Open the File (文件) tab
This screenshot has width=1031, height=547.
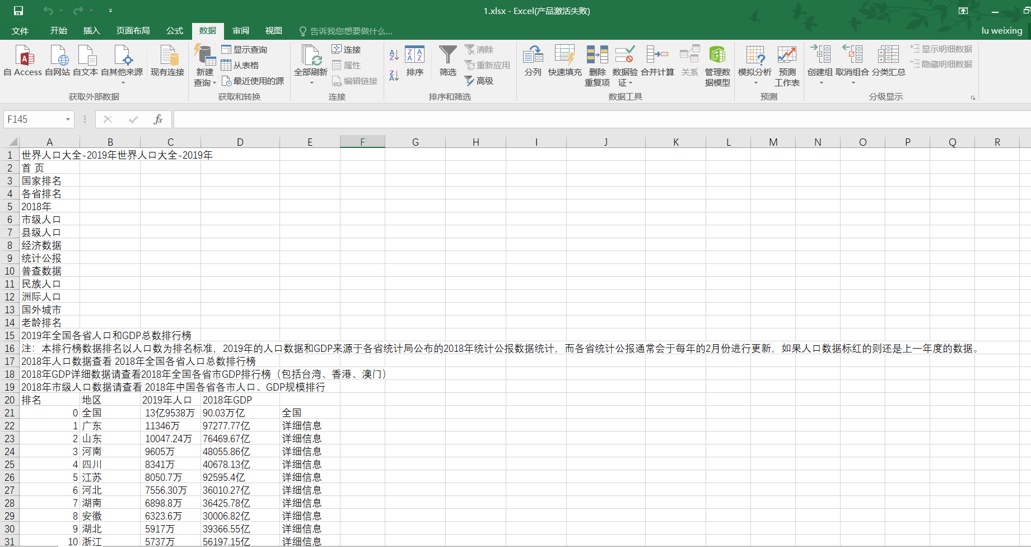pos(20,31)
